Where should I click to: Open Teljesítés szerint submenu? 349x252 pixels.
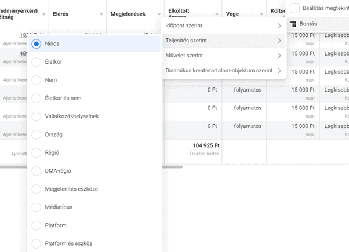pyautogui.click(x=224, y=41)
